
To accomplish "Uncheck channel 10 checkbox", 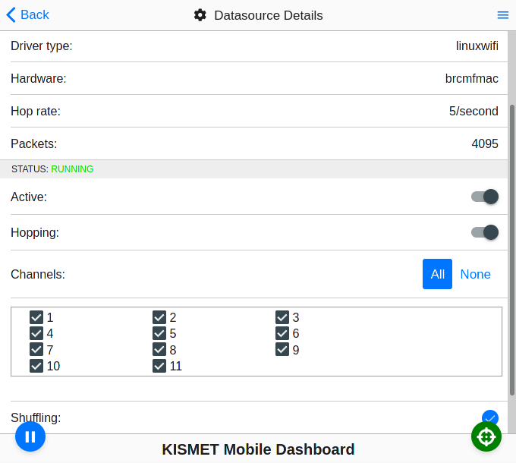I will click(36, 366).
